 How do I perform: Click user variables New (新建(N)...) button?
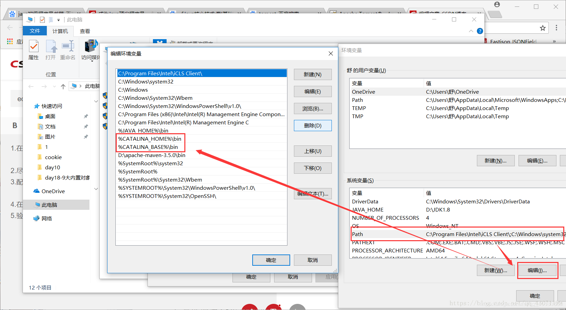point(496,161)
